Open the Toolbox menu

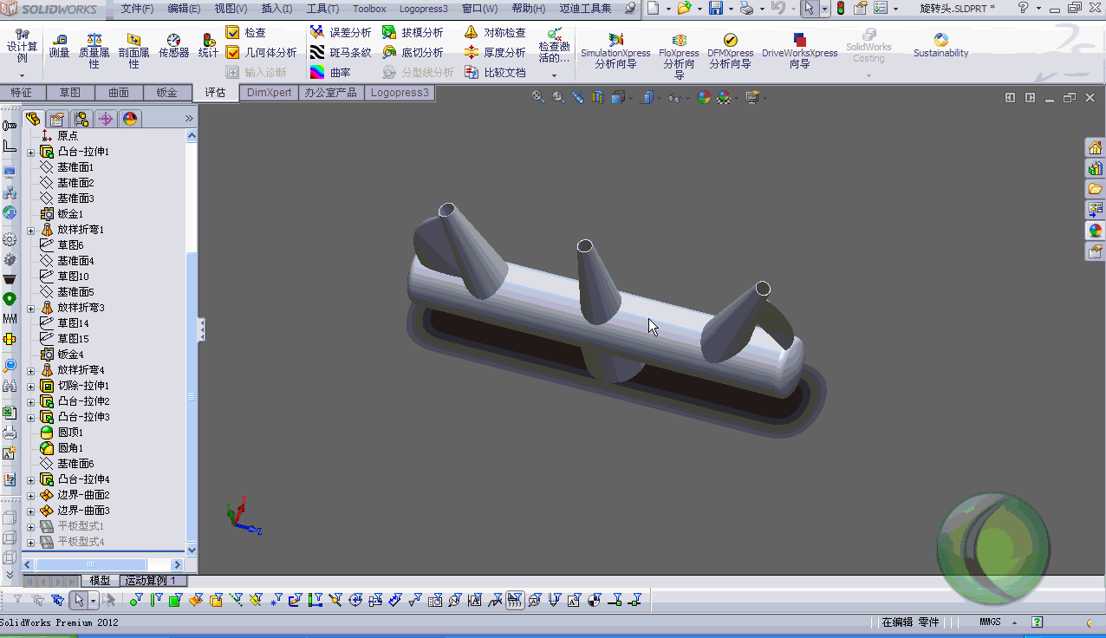click(369, 9)
